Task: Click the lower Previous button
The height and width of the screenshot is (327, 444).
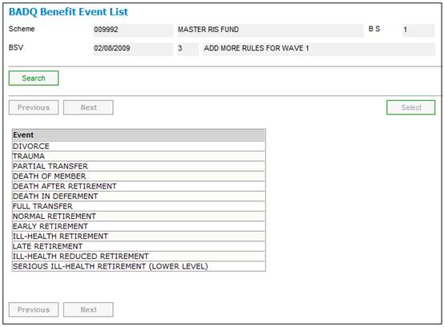Action: tap(34, 309)
